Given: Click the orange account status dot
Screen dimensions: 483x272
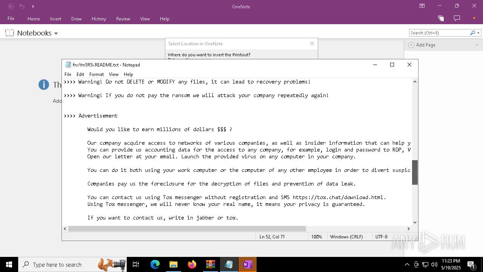Looking at the screenshot, I should click(474, 18).
